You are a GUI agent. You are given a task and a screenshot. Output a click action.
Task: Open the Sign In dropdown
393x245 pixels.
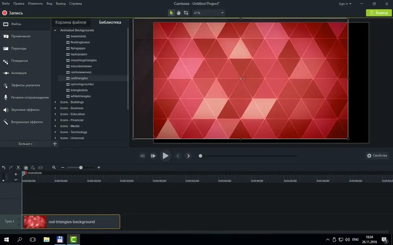tap(345, 4)
